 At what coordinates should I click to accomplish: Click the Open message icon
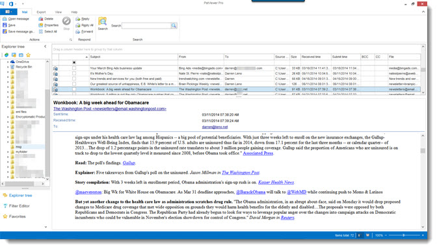pos(5,19)
